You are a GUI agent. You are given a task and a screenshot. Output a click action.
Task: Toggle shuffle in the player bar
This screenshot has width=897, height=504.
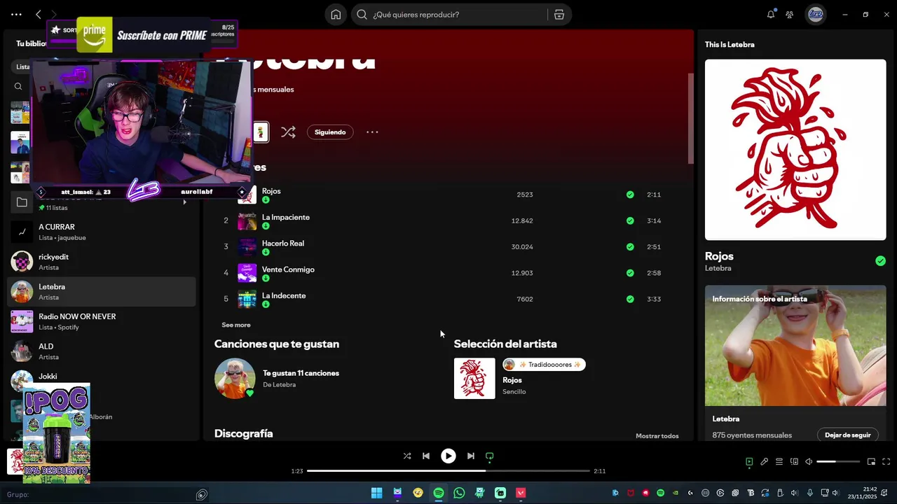coord(407,456)
